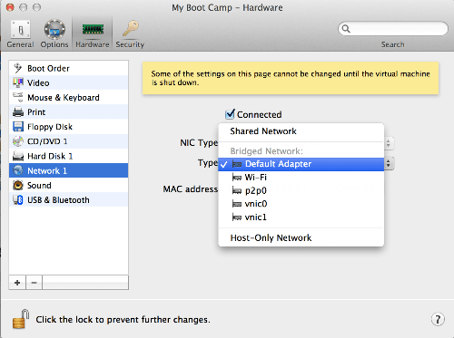Click the adapter icon beside vnic0
This screenshot has width=454, height=338.
tap(237, 204)
